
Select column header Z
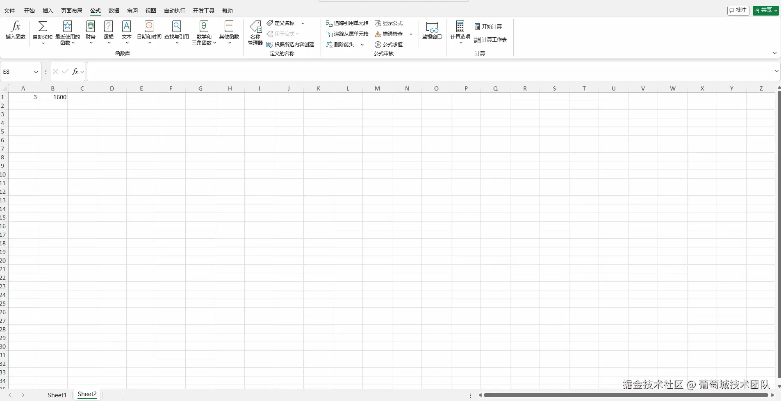[761, 88]
